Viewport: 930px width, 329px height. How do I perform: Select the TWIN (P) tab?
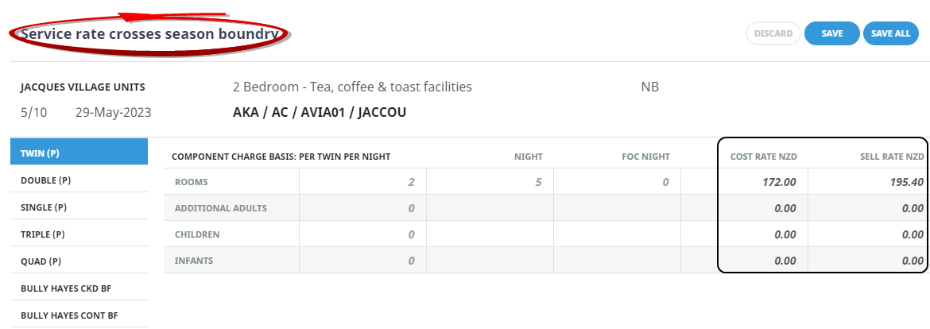point(79,152)
